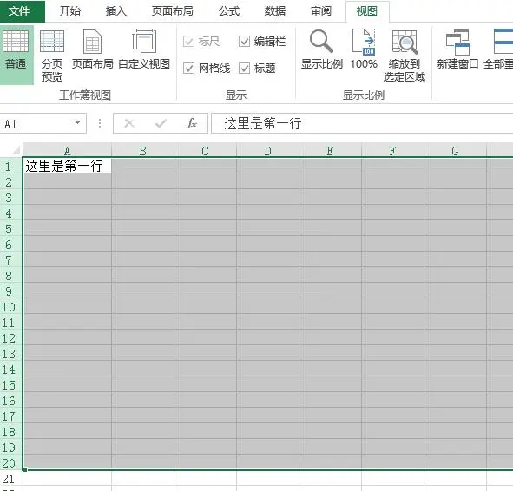Select column F header
513x491 pixels.
392,151
